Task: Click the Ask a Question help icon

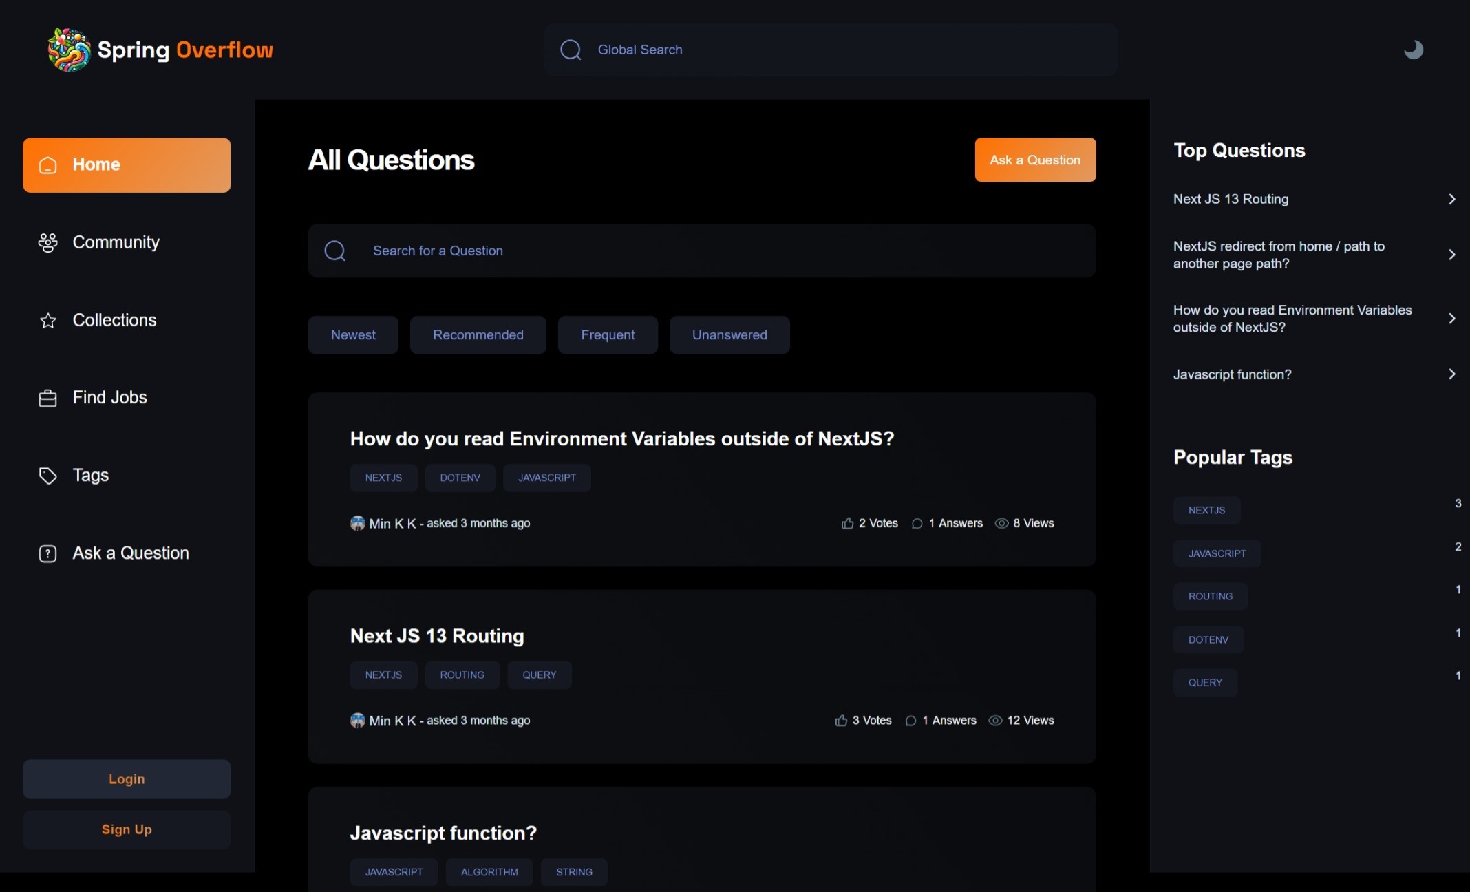Action: pos(47,553)
